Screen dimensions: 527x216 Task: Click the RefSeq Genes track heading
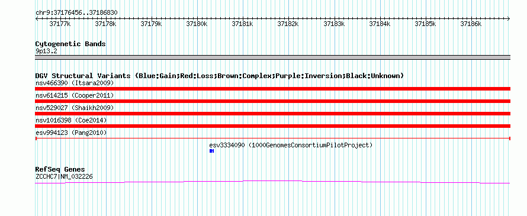coord(60,169)
